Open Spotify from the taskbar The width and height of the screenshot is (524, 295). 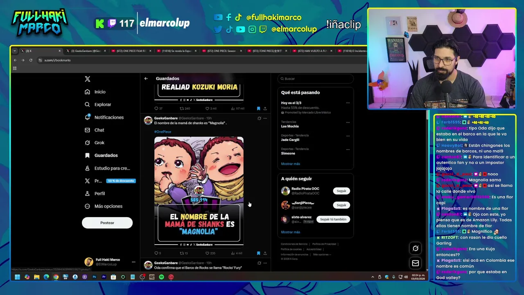click(161, 277)
